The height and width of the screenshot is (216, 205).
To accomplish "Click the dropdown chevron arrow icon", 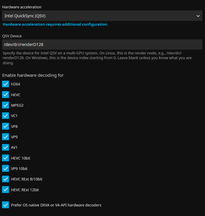I will 198,16.
